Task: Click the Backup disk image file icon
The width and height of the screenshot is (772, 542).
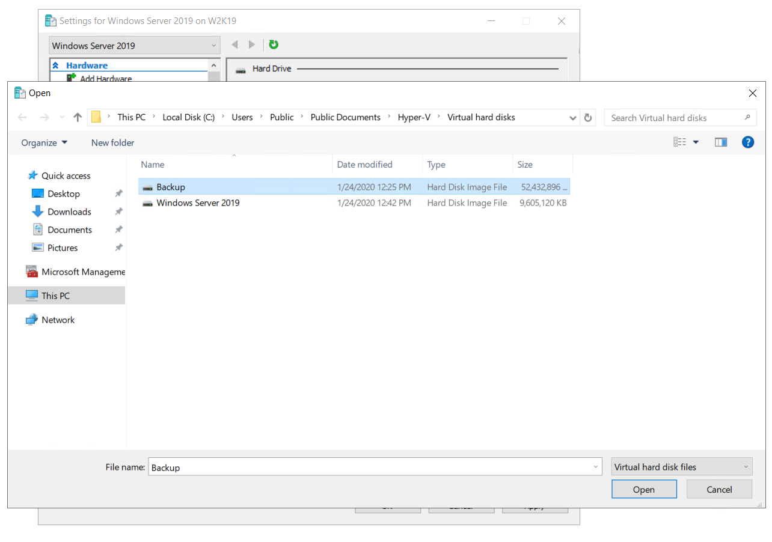Action: (147, 187)
